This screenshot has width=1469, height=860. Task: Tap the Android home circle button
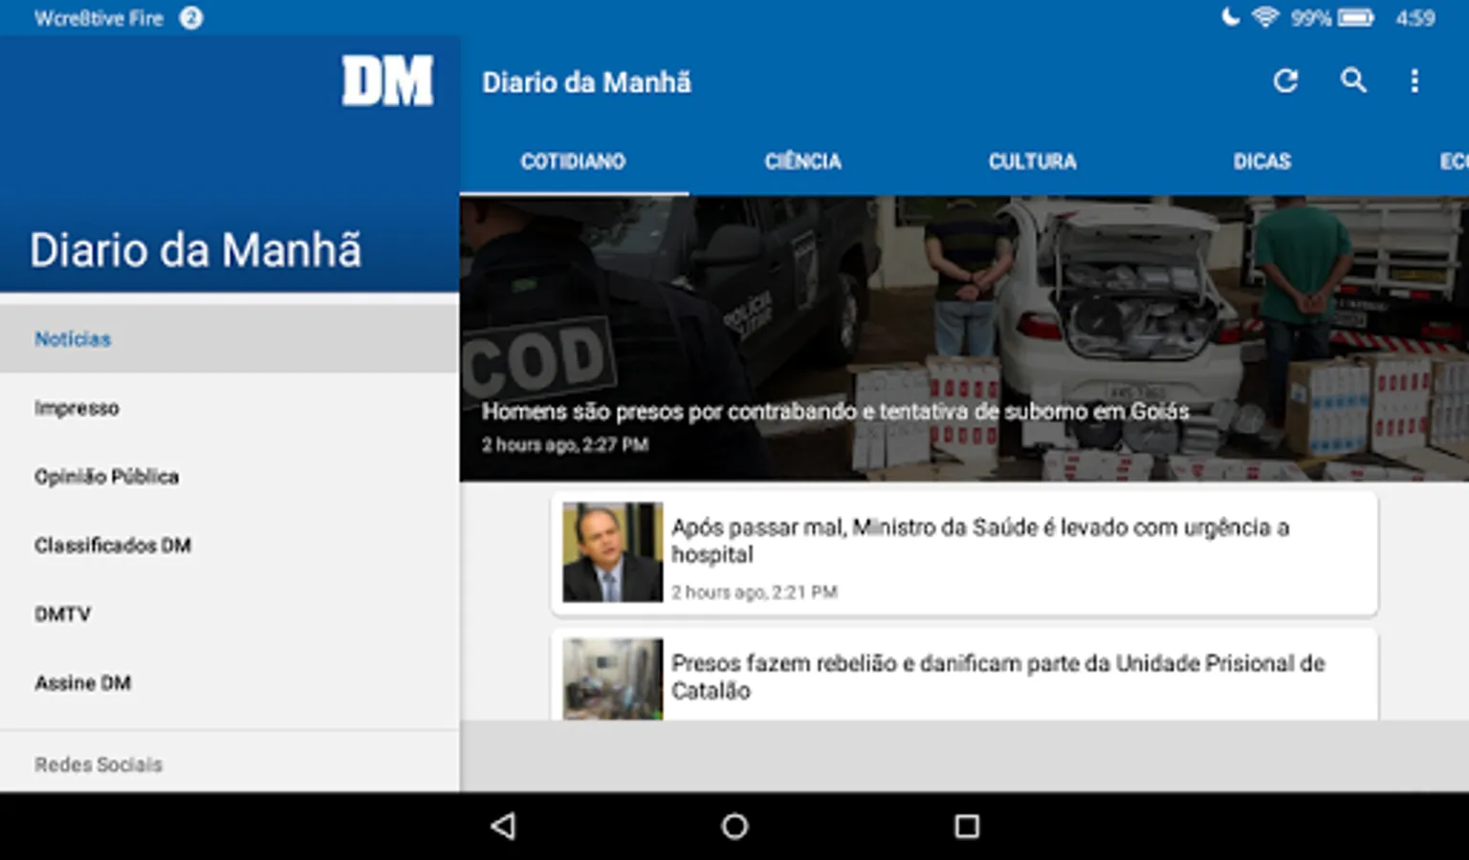click(734, 827)
